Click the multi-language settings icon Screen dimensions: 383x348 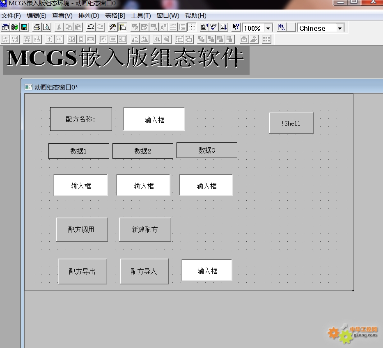pos(282,27)
